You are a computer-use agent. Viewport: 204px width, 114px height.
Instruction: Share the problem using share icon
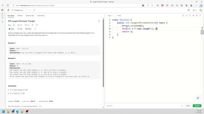point(37,25)
